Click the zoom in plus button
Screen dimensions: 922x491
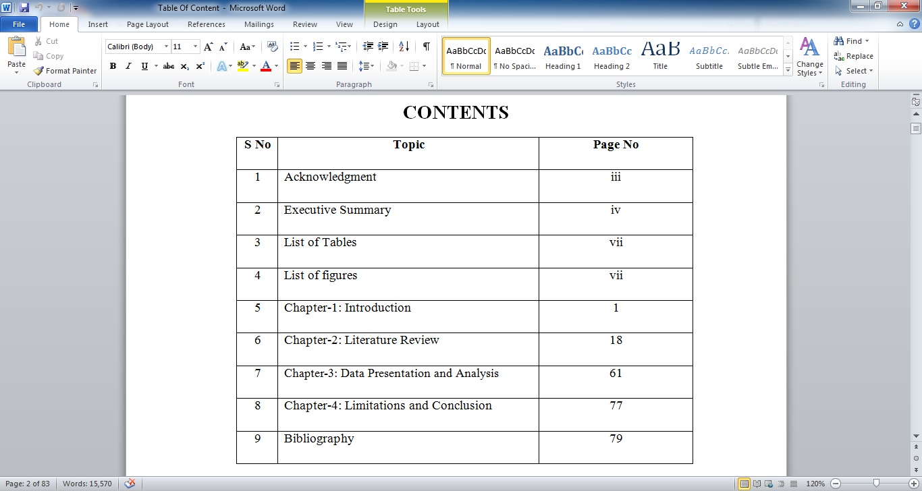[915, 484]
